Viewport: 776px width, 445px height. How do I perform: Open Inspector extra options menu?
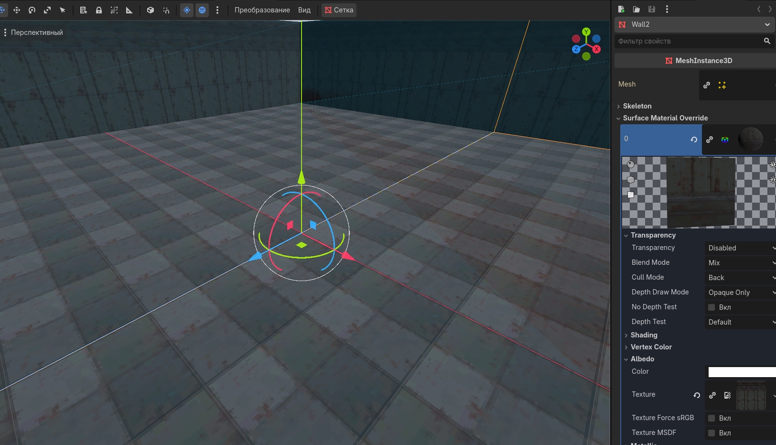[667, 9]
